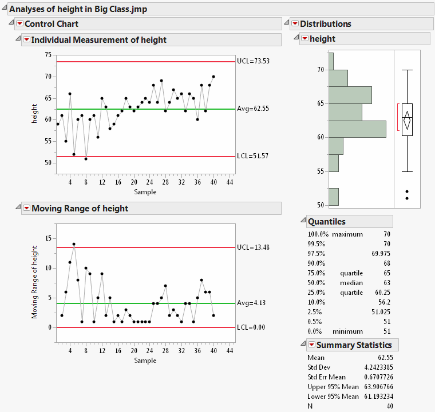Select the Quantiles section header
Screen dimensions: 435x412
(327, 222)
